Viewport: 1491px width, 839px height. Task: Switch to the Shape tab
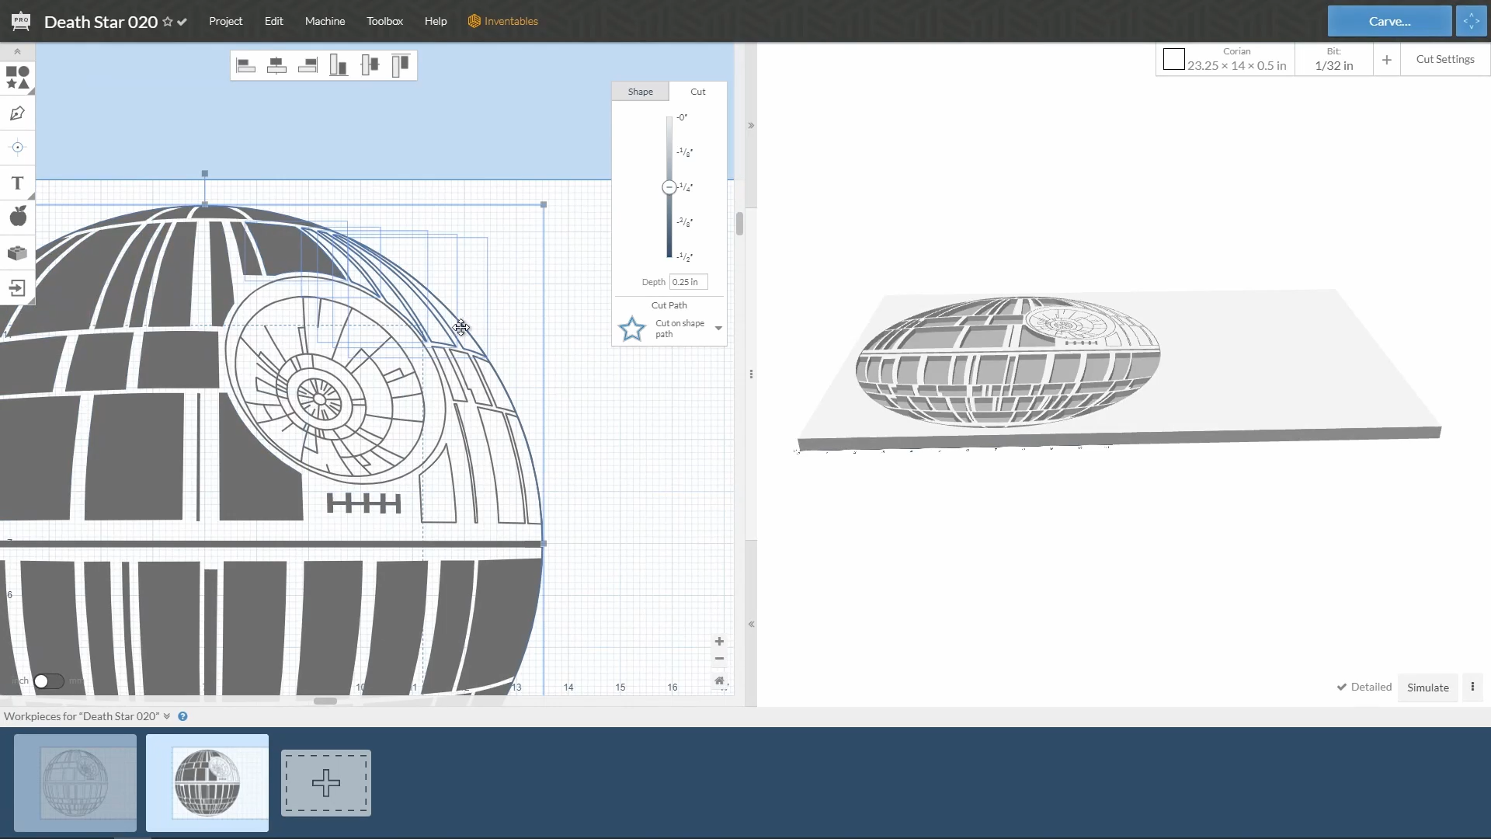pyautogui.click(x=640, y=92)
